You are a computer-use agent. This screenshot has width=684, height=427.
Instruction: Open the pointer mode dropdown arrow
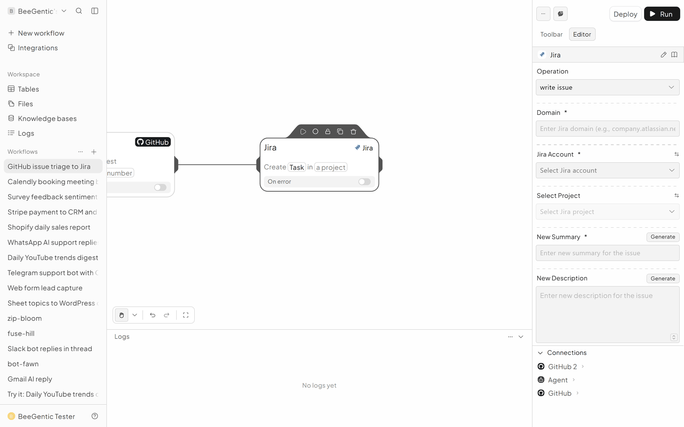pyautogui.click(x=135, y=315)
